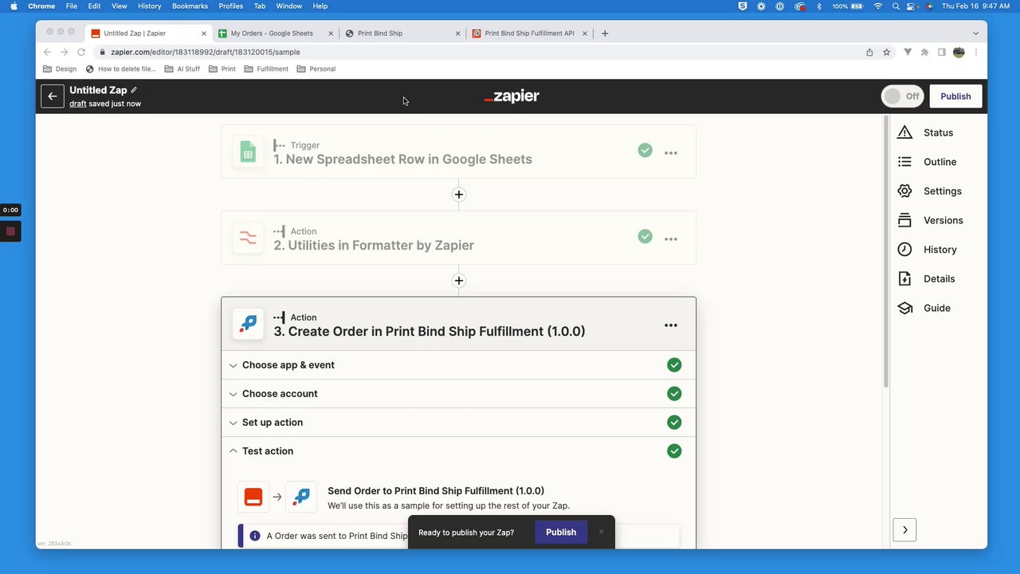Open the History panel in sidebar

[x=928, y=250]
